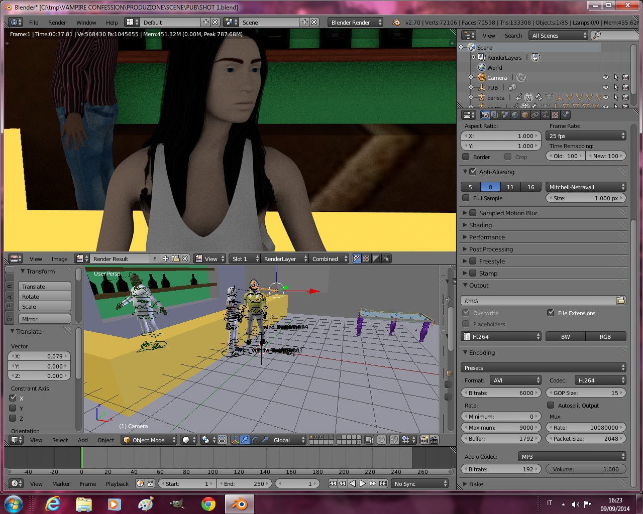Select the scale manipulator icon
Screen dimensions: 643x514
265,440
